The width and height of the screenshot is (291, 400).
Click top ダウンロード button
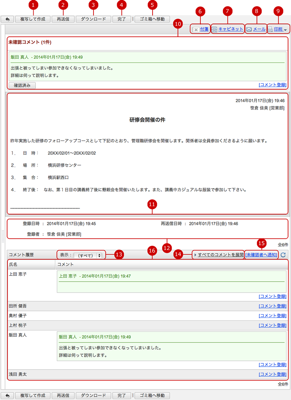coord(93,19)
